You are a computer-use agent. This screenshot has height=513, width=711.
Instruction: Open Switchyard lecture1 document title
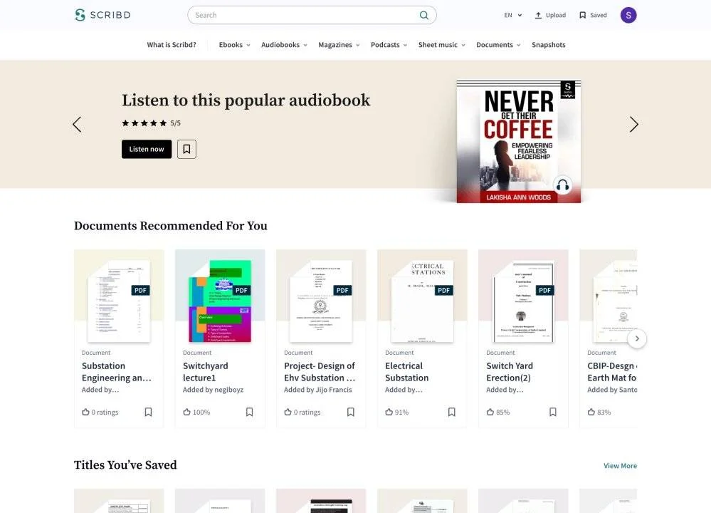[x=206, y=372]
